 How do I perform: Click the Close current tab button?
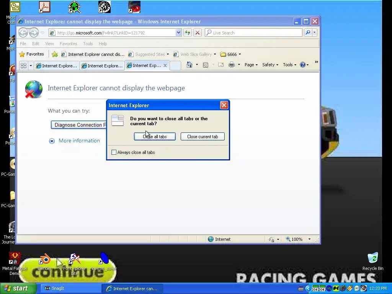pyautogui.click(x=203, y=137)
